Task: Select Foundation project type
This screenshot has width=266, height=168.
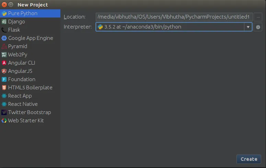Action: [x=30, y=79]
